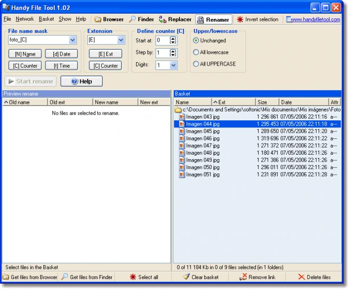Sort preview by New ext column
This screenshot has height=289, width=349.
[x=154, y=102]
